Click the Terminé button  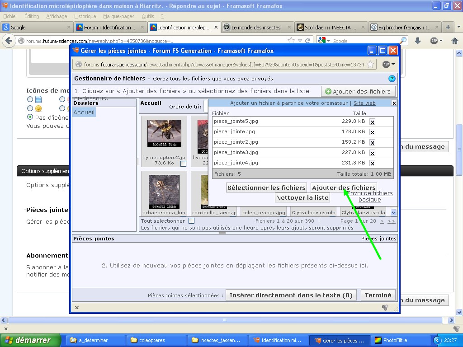(x=378, y=295)
